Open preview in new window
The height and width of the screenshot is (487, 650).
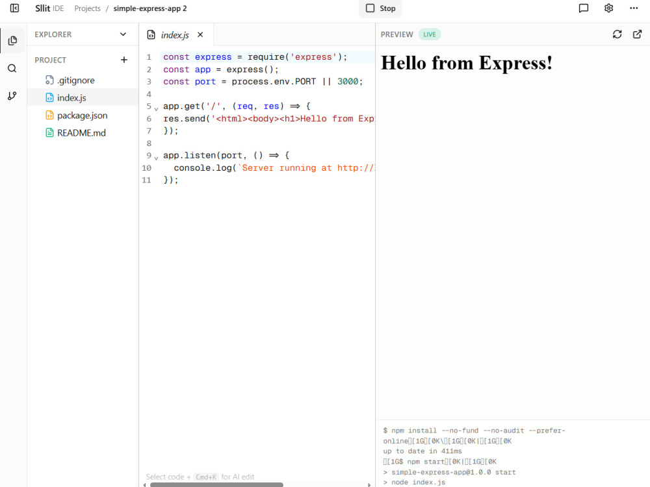638,34
